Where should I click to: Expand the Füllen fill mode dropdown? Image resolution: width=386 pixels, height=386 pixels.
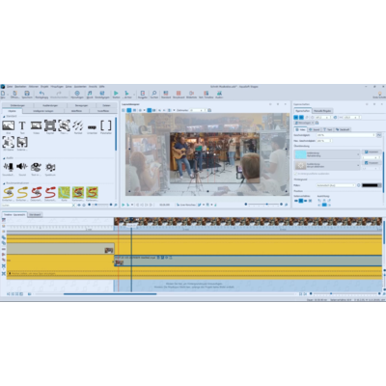[x=336, y=185]
